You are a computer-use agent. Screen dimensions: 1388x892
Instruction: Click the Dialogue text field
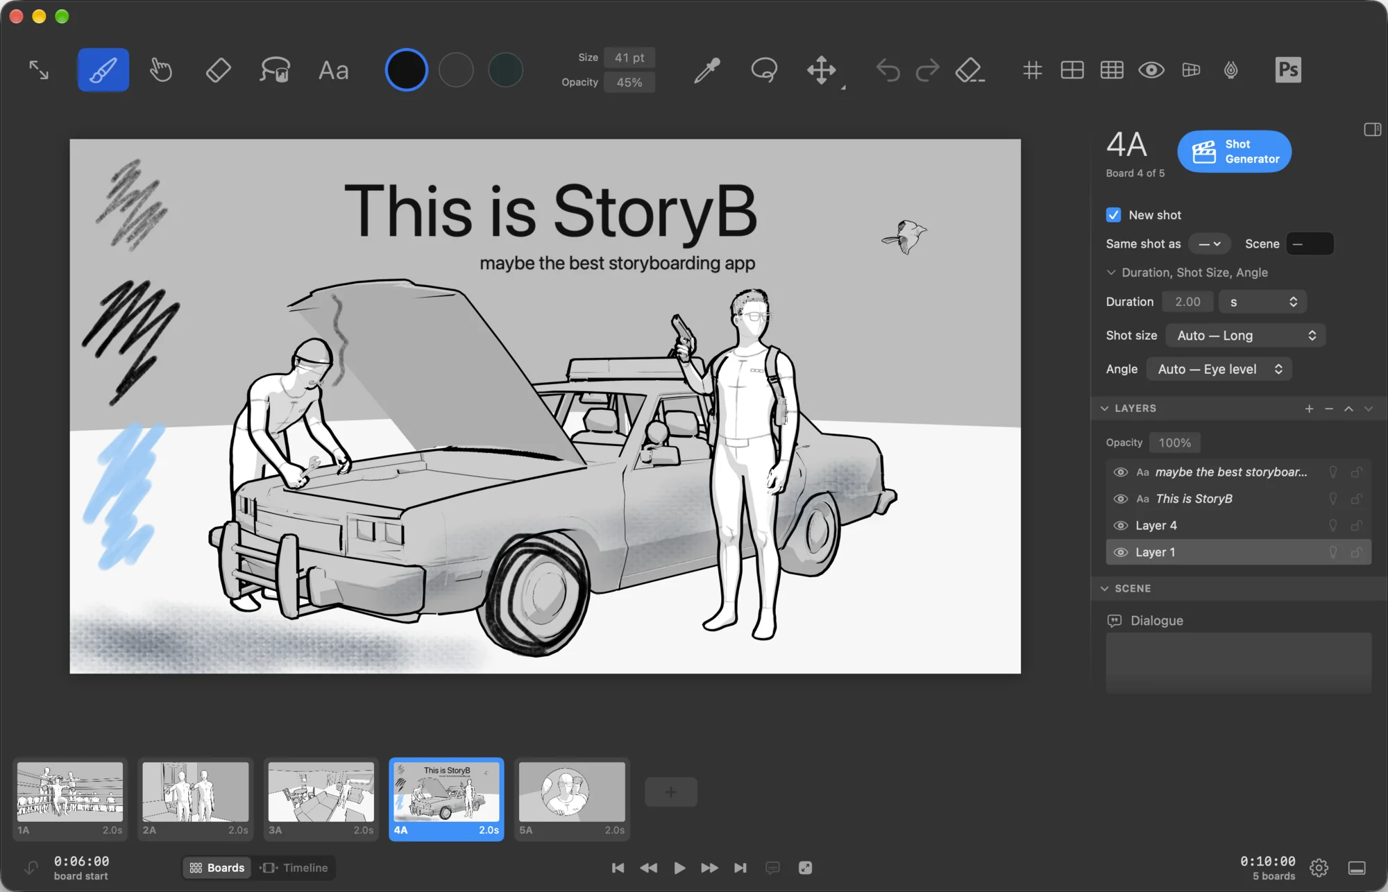[x=1238, y=662]
